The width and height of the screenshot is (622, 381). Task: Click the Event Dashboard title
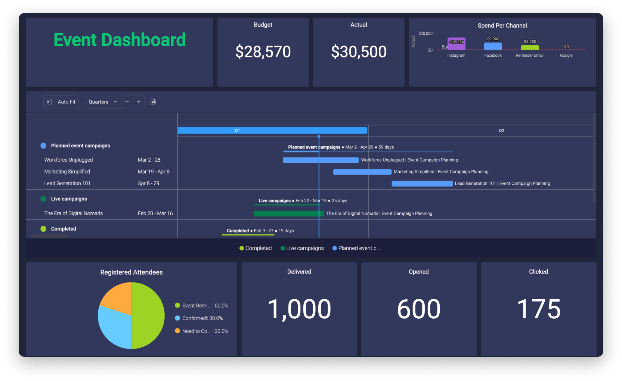[120, 40]
